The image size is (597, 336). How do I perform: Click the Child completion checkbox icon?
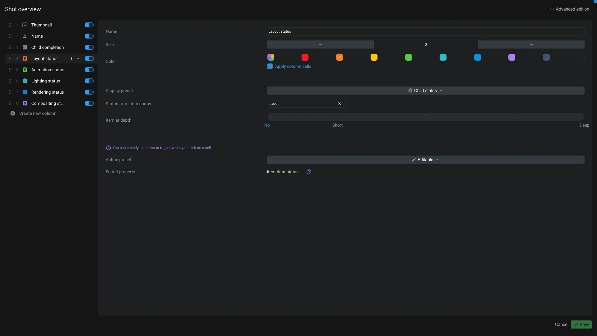click(25, 47)
